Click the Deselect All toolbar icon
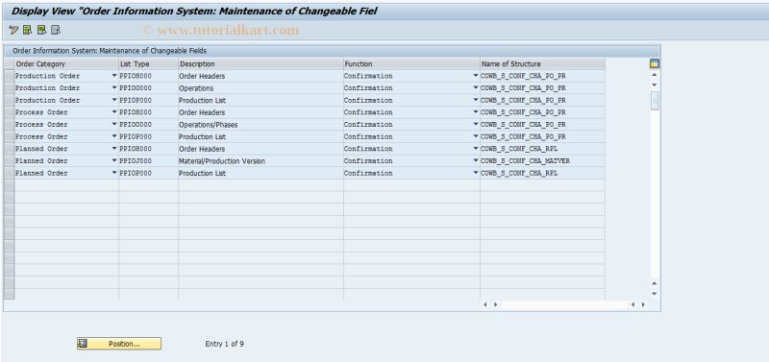The height and width of the screenshot is (362, 769). pyautogui.click(x=56, y=31)
